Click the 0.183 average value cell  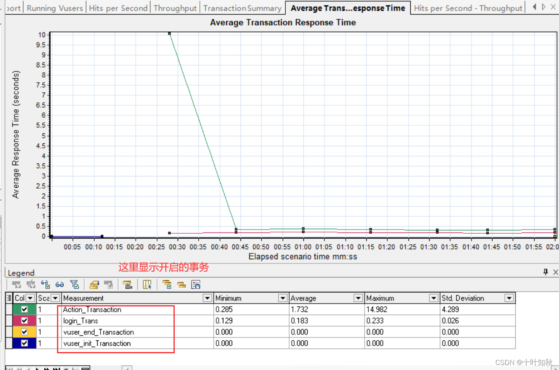[327, 321]
